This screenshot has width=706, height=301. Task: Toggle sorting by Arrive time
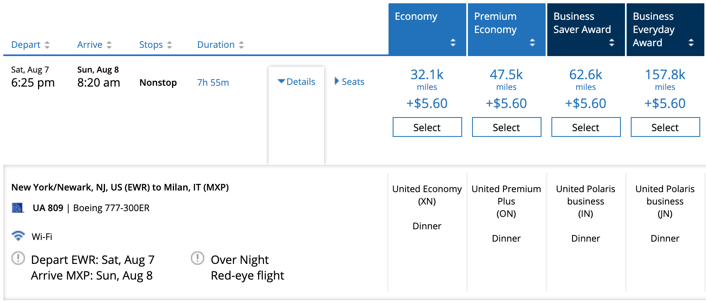(109, 44)
